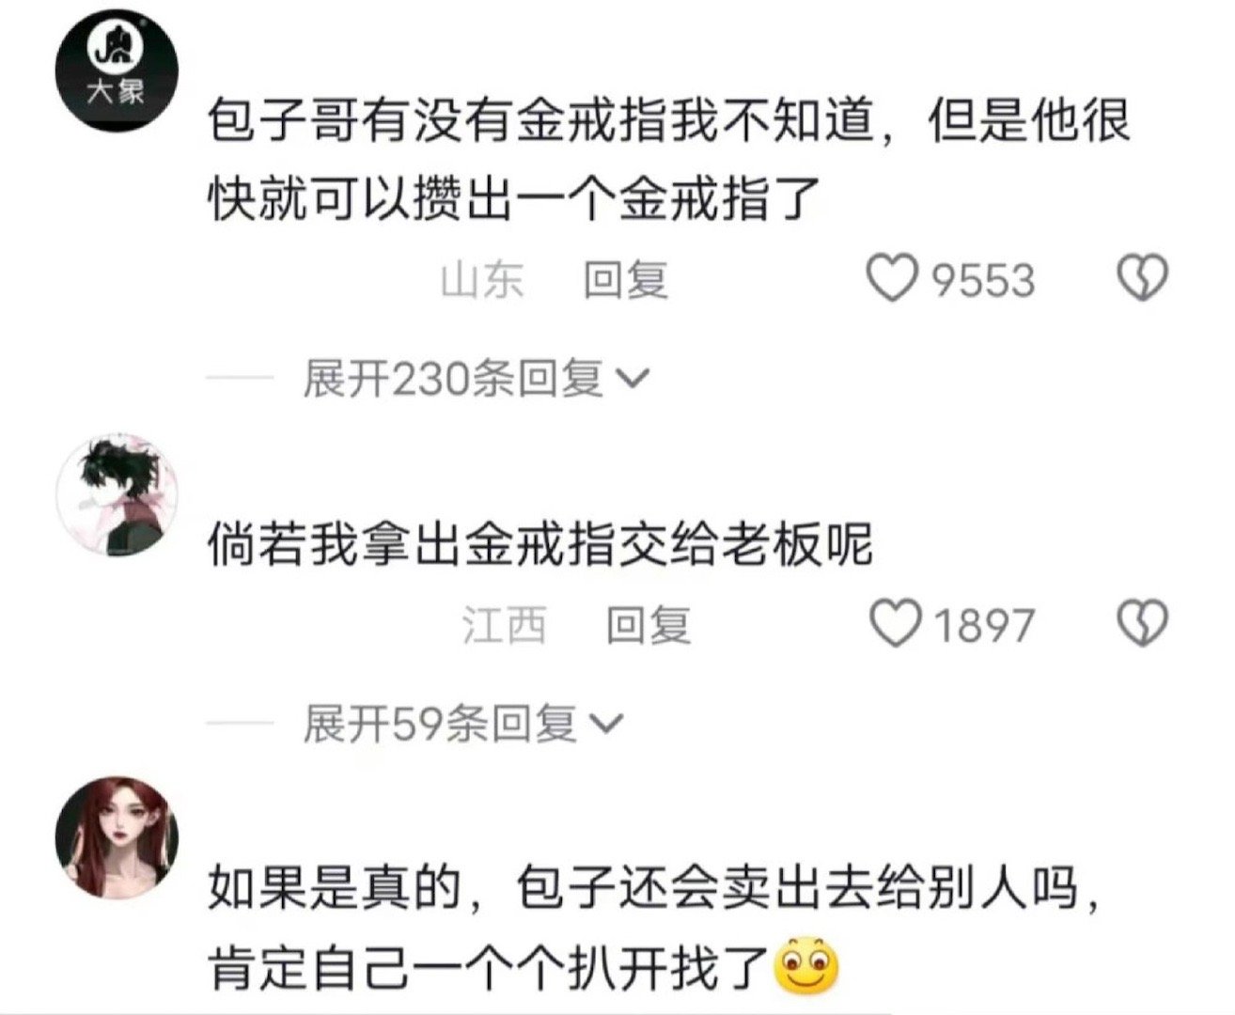
Task: Open the anime boy avatar profile
Action: (117, 494)
